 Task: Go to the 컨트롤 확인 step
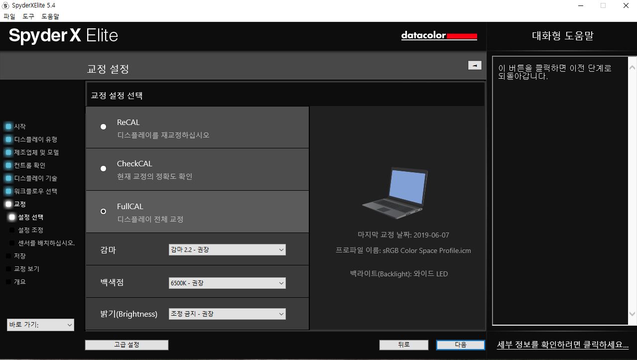pos(25,165)
